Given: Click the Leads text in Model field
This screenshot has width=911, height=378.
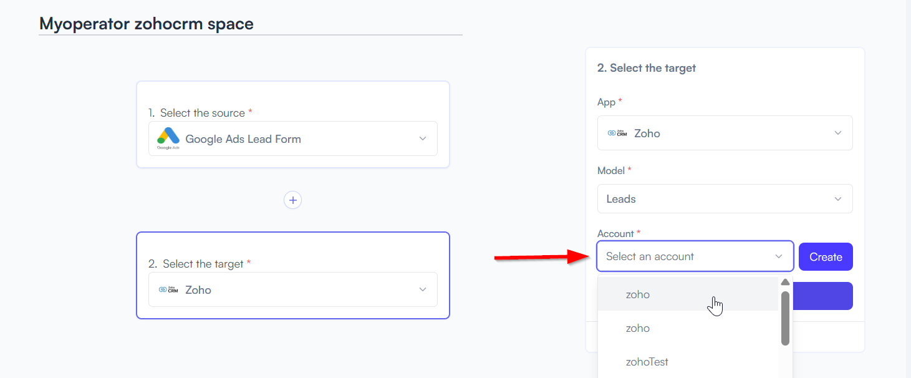Looking at the screenshot, I should 621,199.
